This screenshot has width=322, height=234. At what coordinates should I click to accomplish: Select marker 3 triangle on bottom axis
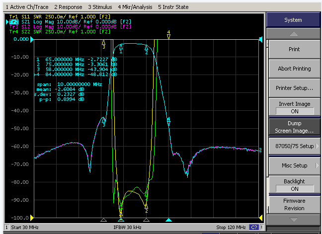(103, 220)
